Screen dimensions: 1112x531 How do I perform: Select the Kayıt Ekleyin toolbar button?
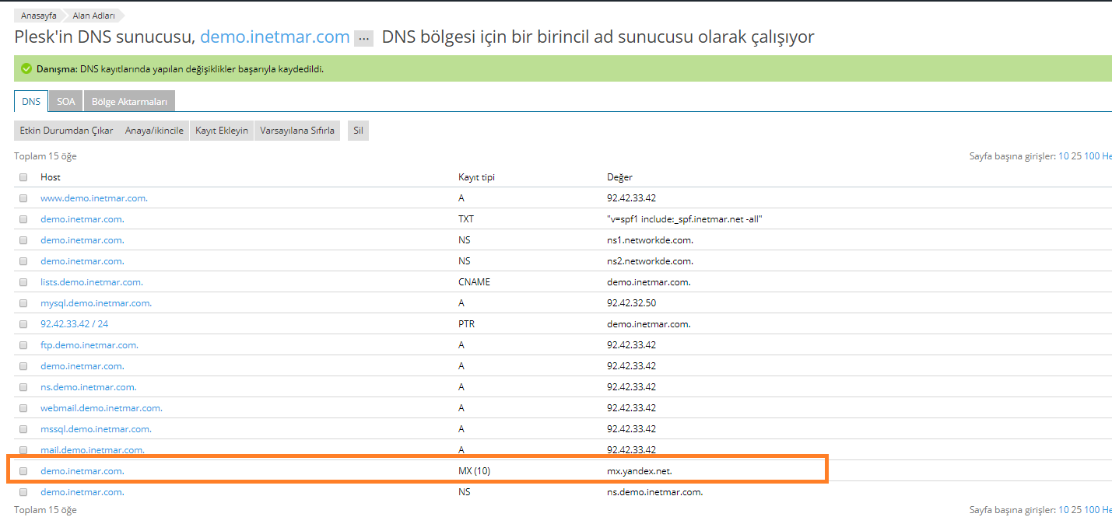click(221, 130)
